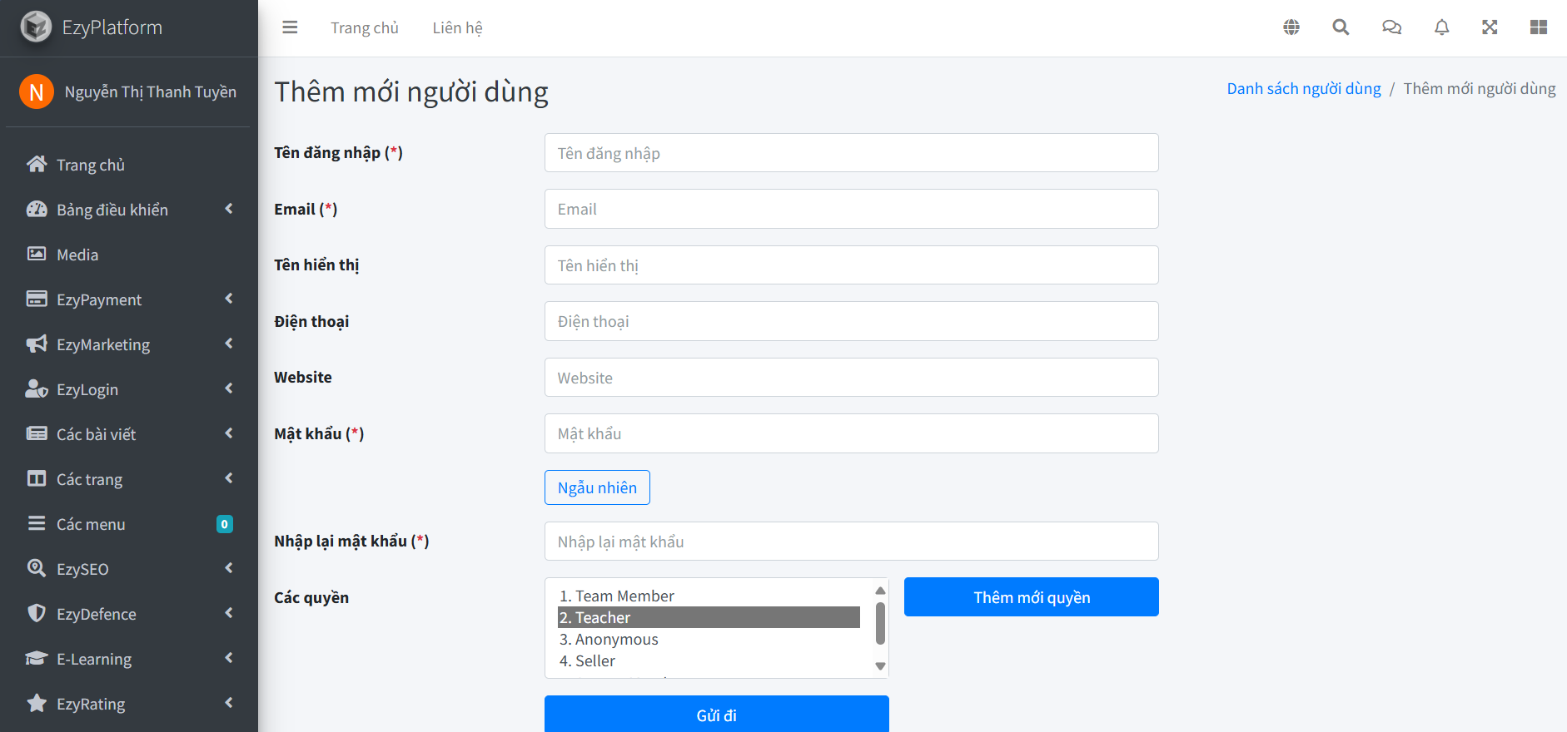Click the Ngẫu nhiên password button
Image resolution: width=1567 pixels, height=732 pixels.
[x=597, y=487]
